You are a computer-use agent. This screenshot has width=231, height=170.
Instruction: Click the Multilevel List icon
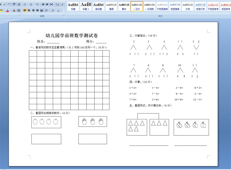(37, 4)
